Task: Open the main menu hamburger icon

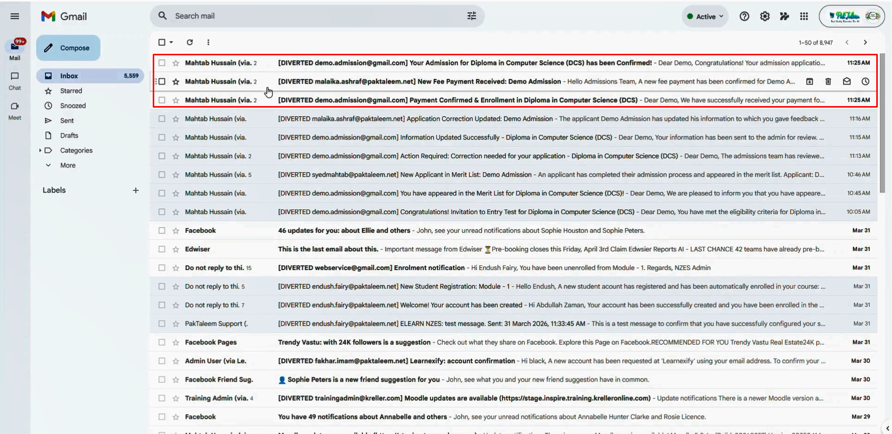Action: (x=15, y=16)
